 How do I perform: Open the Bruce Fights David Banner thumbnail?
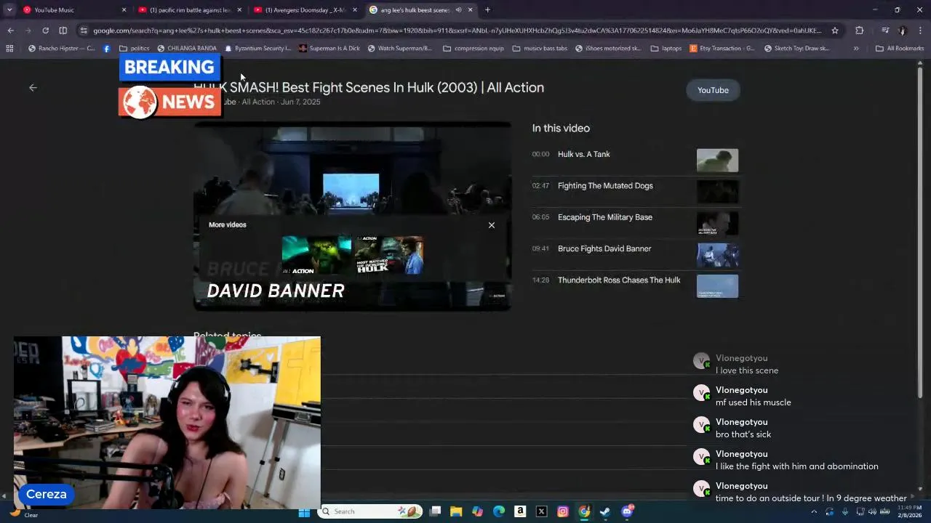click(x=717, y=255)
